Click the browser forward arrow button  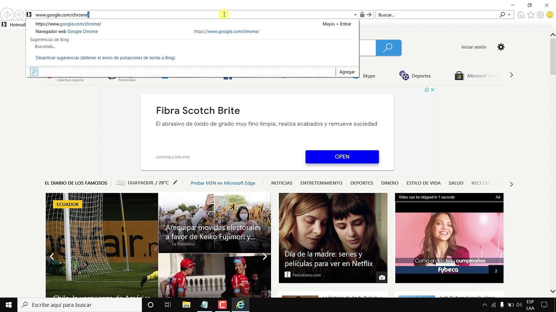coord(19,15)
